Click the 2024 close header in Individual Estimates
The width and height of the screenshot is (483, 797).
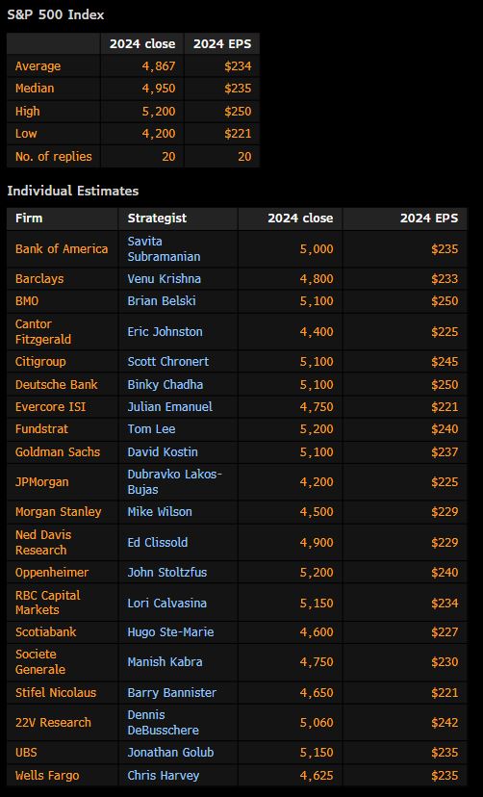pyautogui.click(x=300, y=219)
